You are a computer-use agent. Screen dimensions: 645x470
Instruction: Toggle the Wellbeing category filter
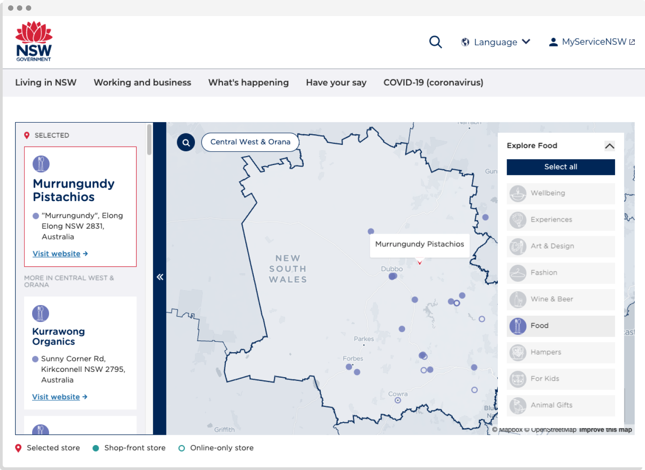(x=561, y=193)
